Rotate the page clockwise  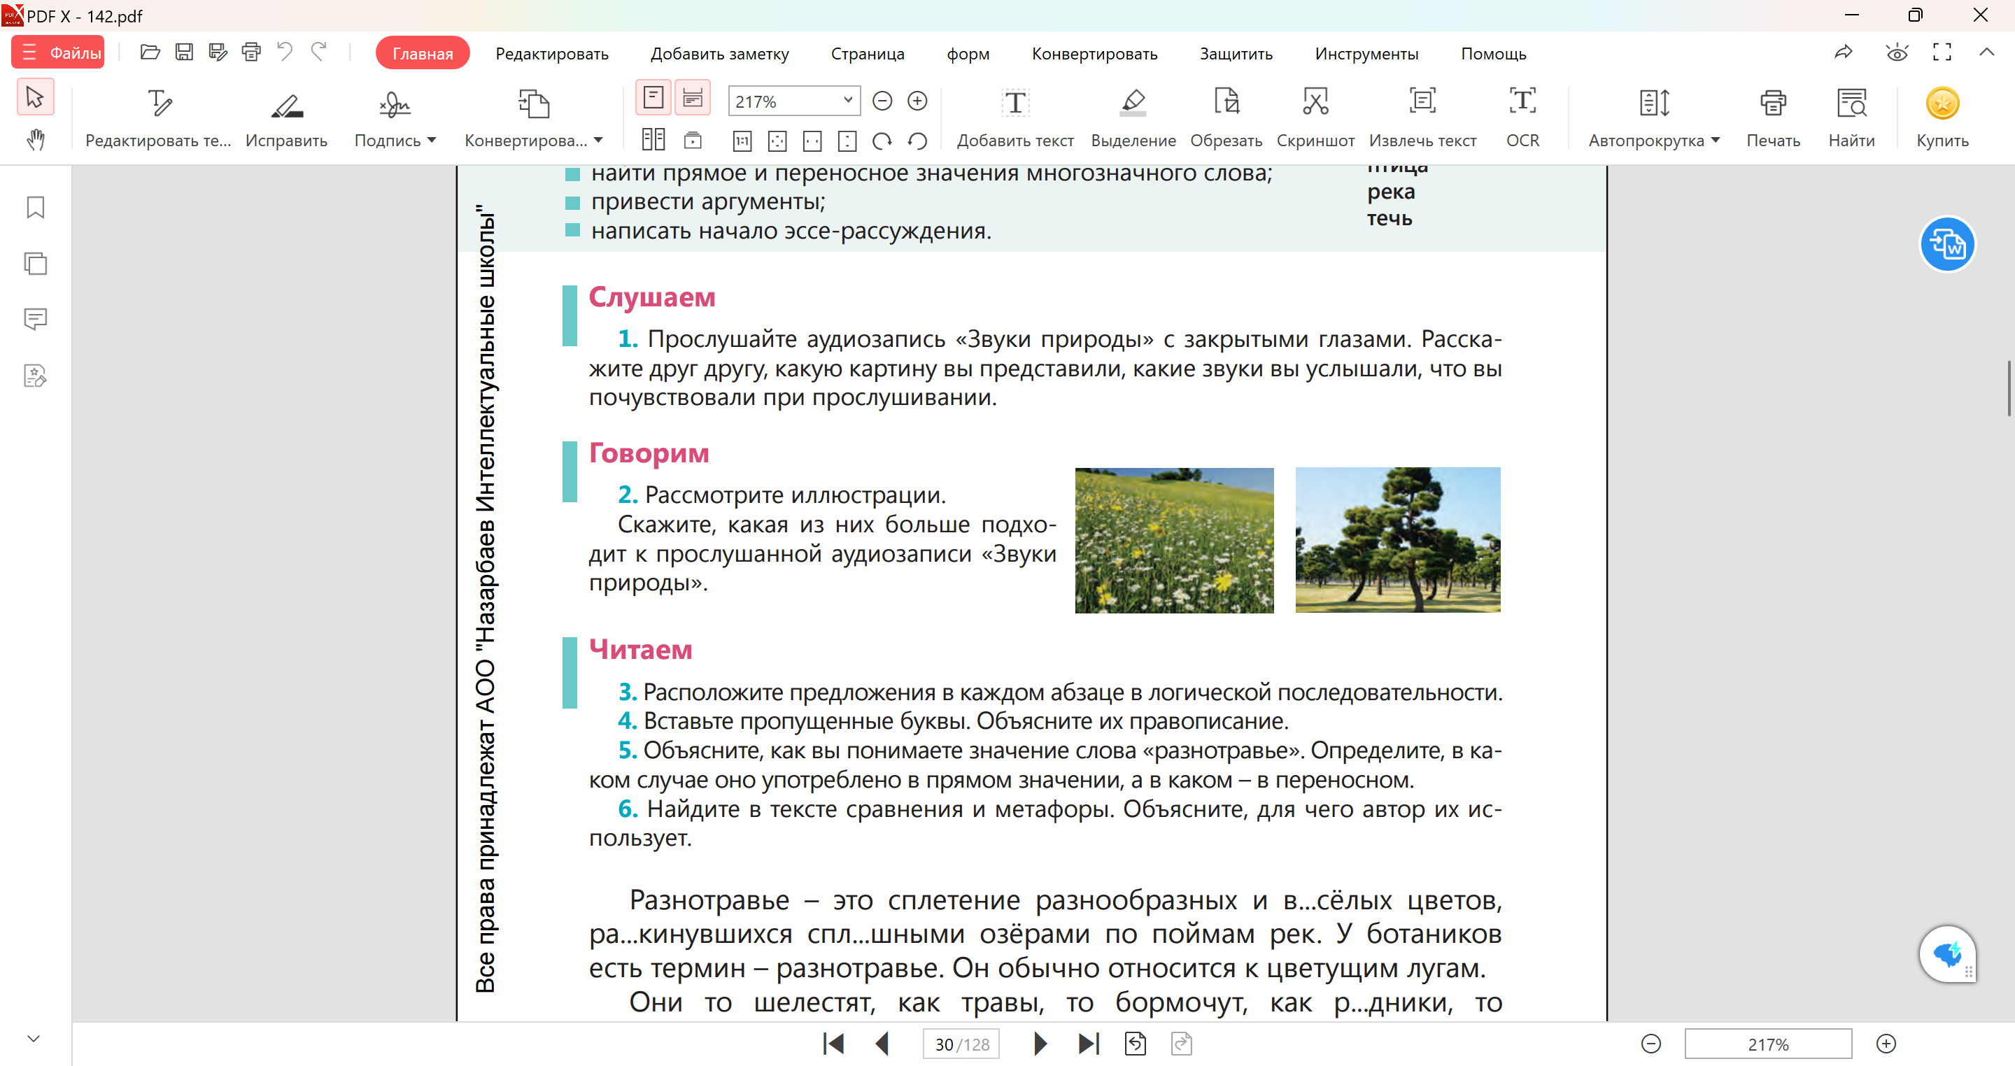(882, 141)
